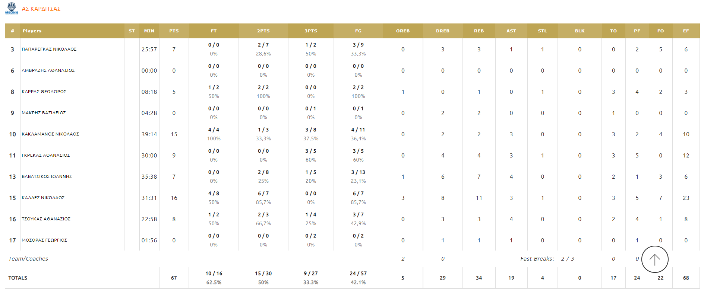Open player ΚΑΚΛΑΜΑΝΟΣ ΝΙΚΟΛΑΟΣ
This screenshot has width=701, height=290.
click(x=50, y=134)
